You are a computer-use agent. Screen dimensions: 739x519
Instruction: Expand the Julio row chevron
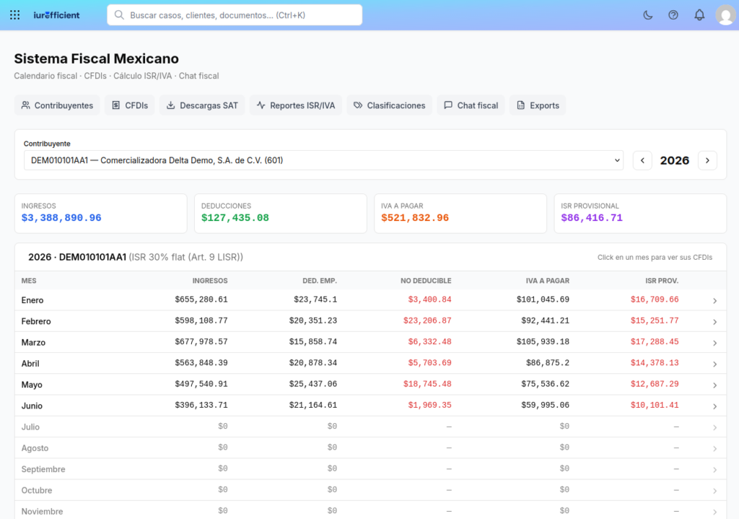715,427
